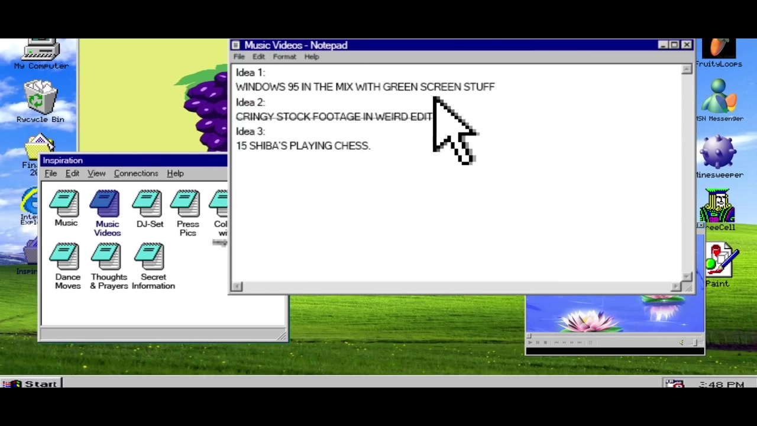Viewport: 757px width, 426px height.
Task: Launch Paint desktop icon
Action: 720,265
